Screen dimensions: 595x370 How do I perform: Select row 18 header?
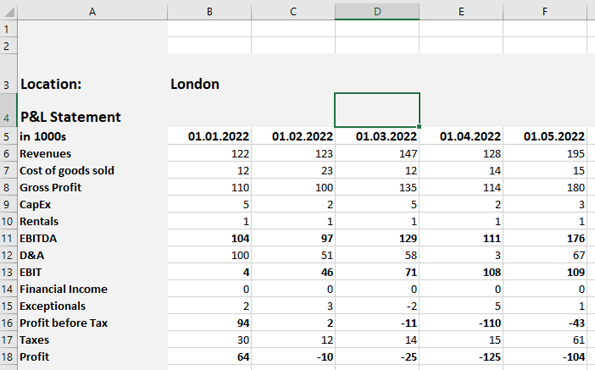8,357
